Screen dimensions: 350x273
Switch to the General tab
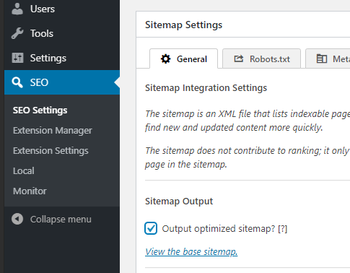click(184, 58)
